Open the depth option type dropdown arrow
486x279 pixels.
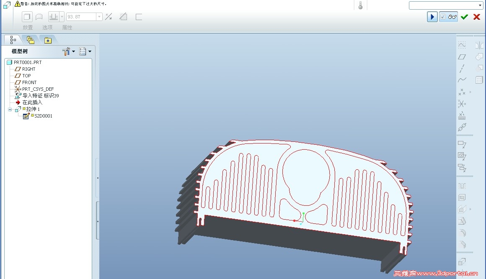pos(62,17)
